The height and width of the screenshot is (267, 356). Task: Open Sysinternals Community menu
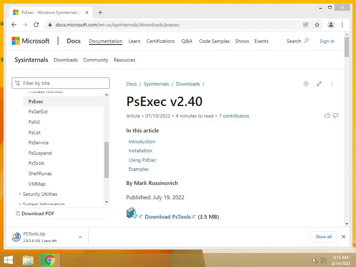point(96,60)
